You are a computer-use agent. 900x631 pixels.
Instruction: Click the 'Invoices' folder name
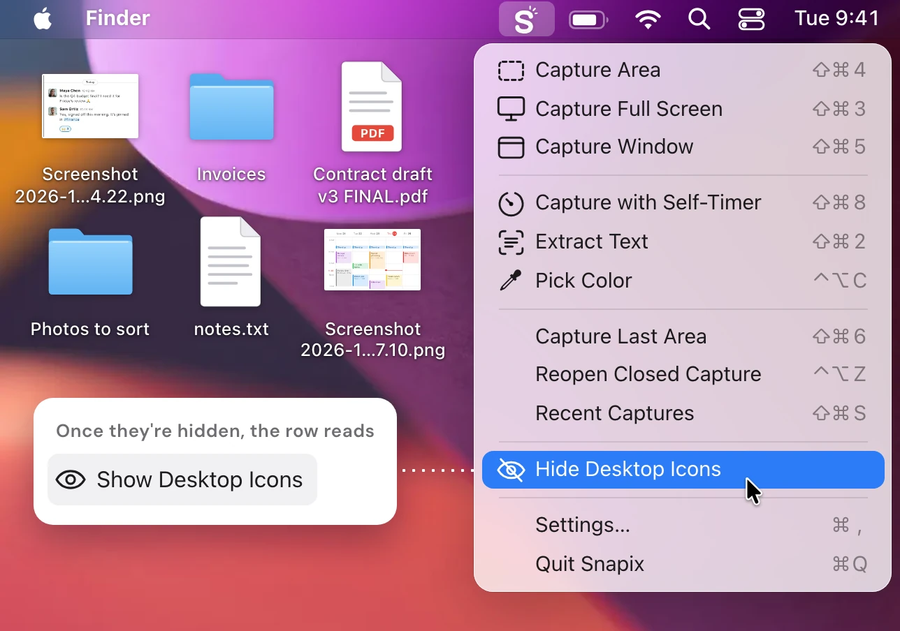231,175
